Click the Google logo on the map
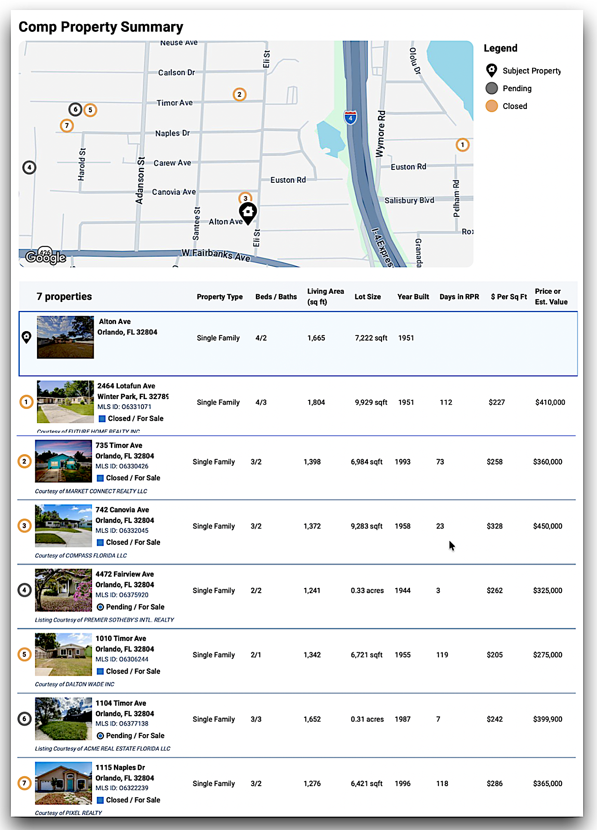Screen dimensions: 597x830 [x=46, y=257]
